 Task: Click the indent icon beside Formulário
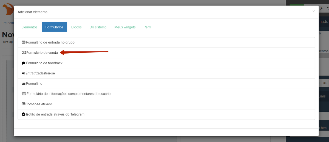(23, 83)
